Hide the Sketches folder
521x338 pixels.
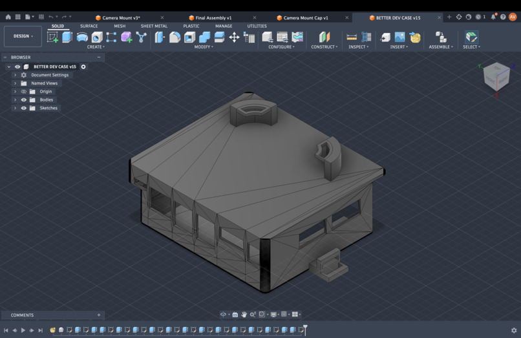coord(23,109)
